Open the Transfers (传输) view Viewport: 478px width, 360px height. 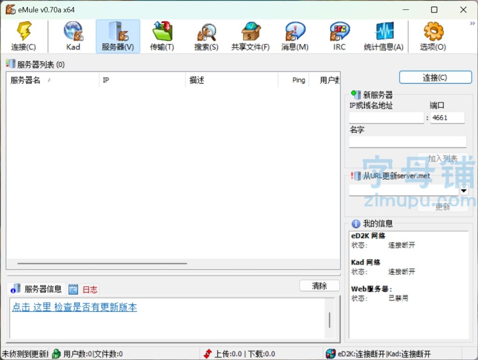(162, 36)
